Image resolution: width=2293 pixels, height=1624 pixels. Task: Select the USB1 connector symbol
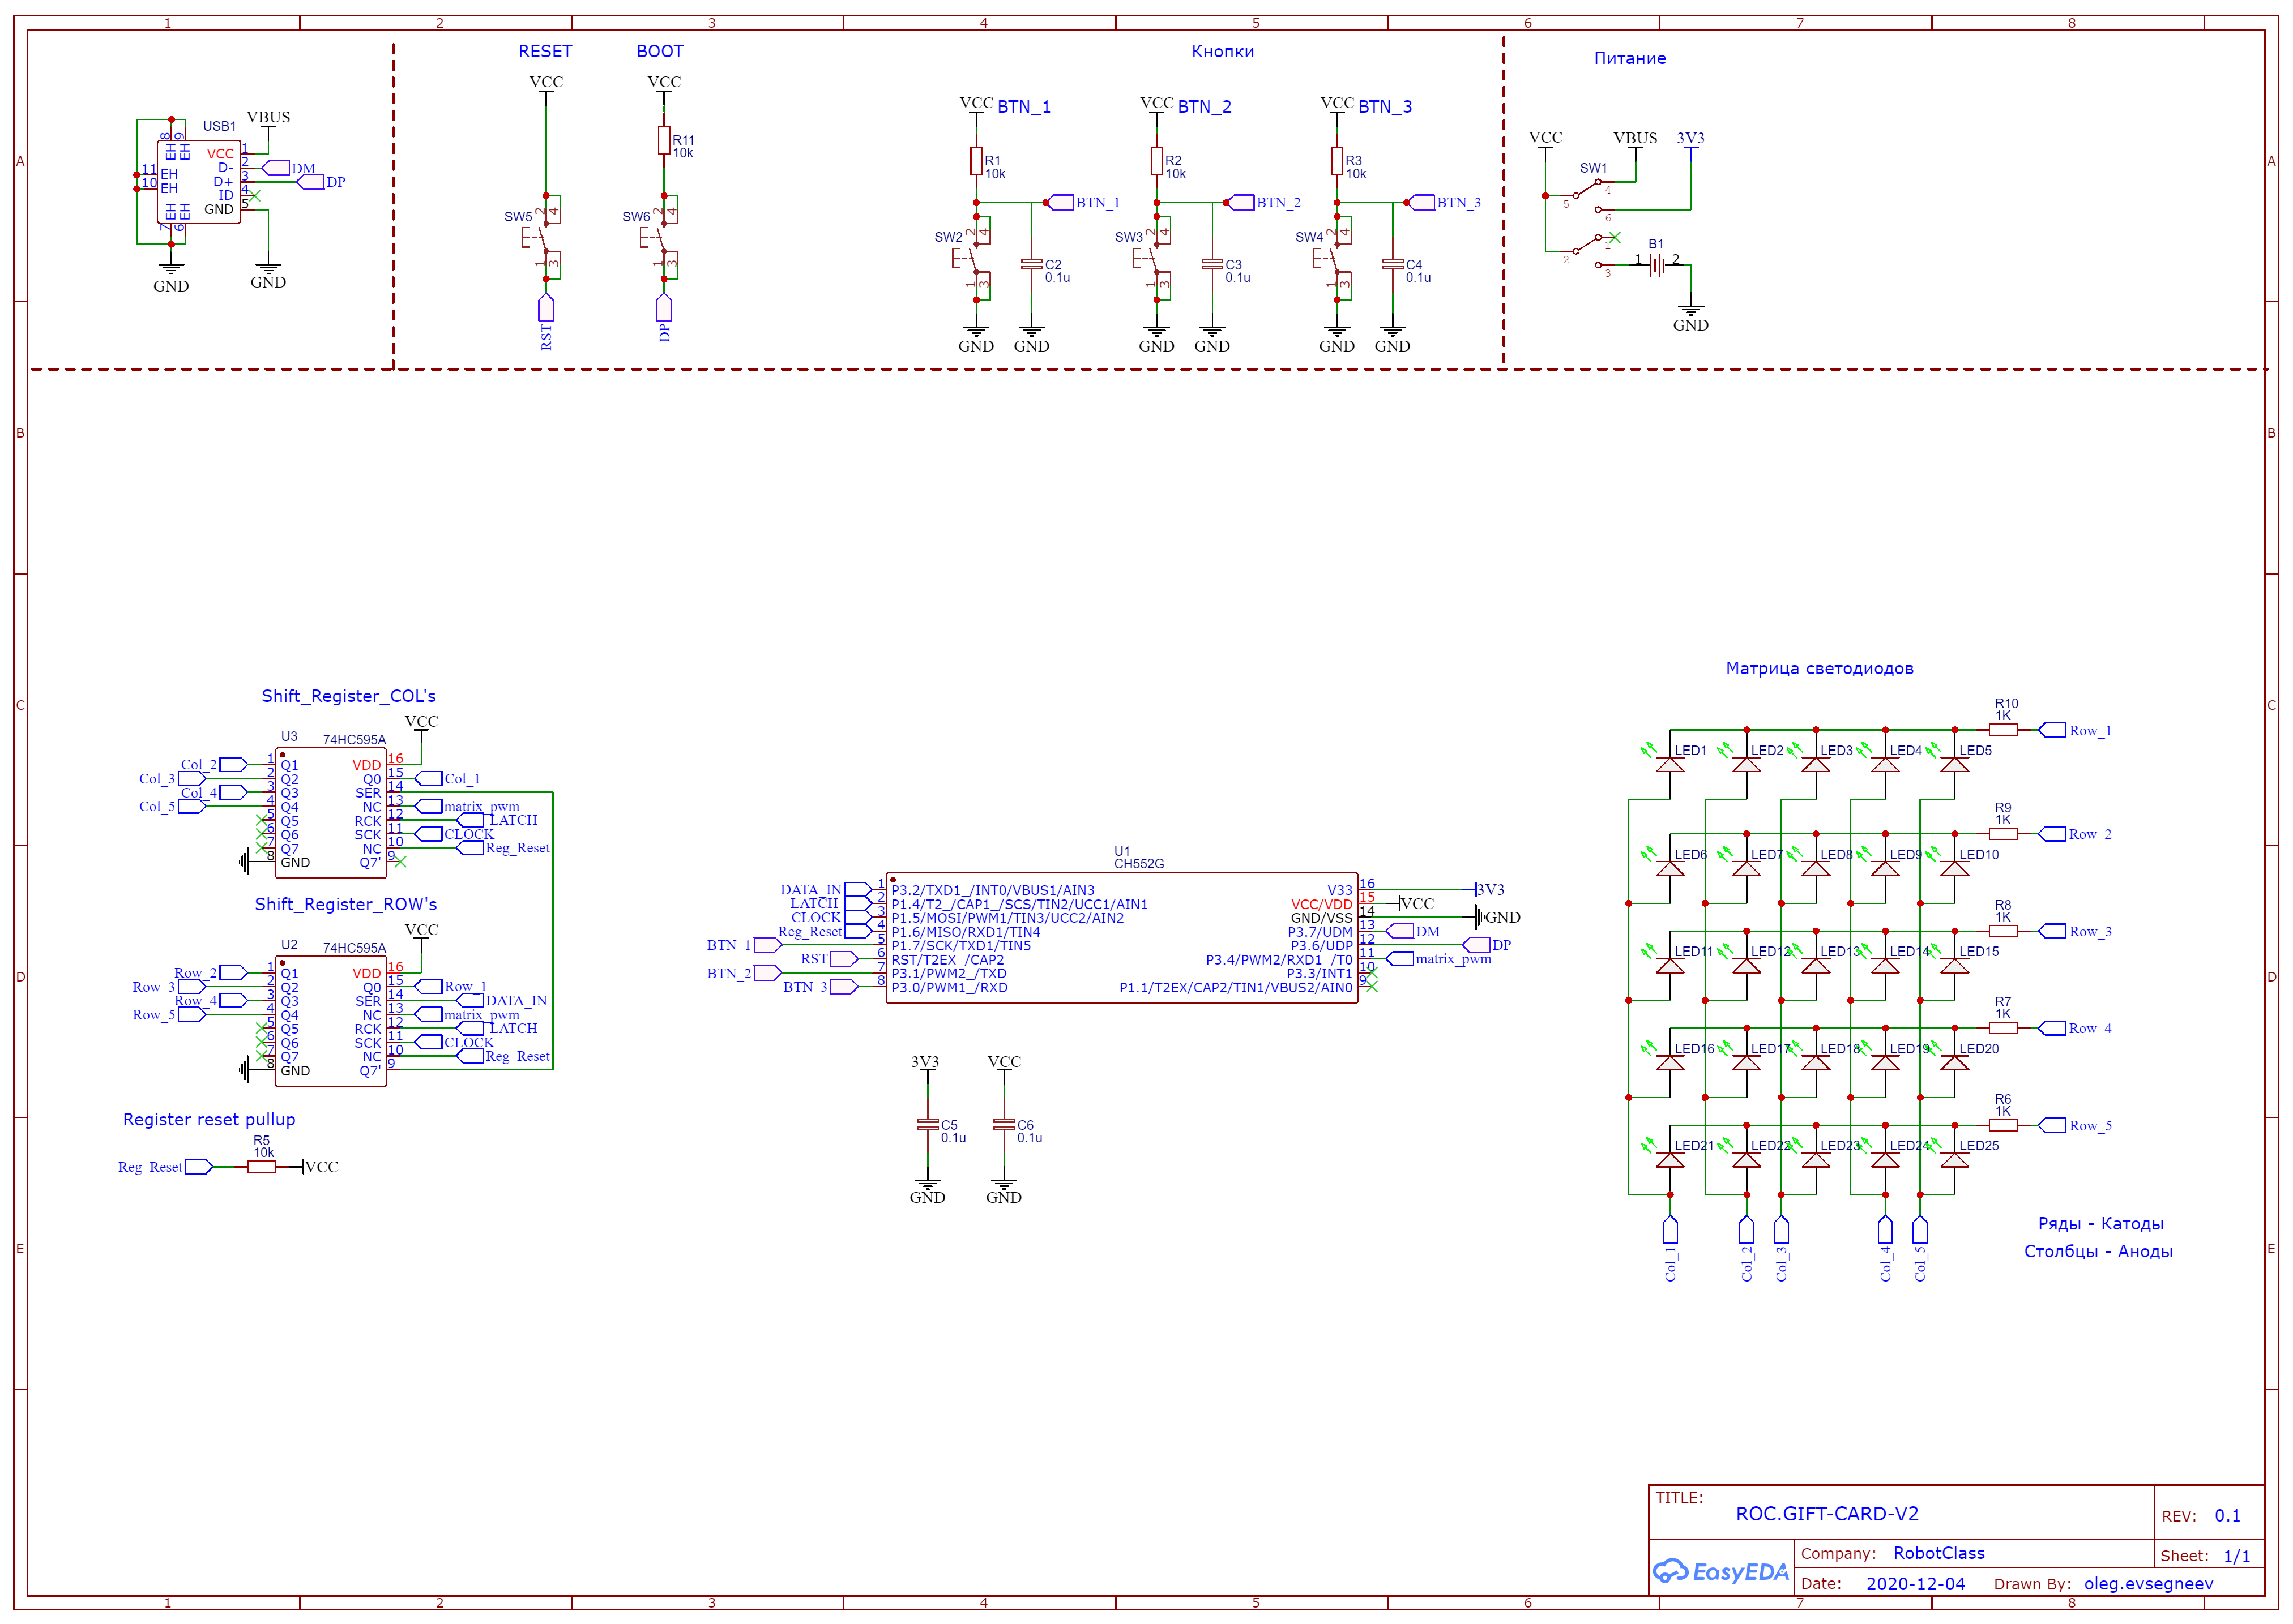(199, 181)
